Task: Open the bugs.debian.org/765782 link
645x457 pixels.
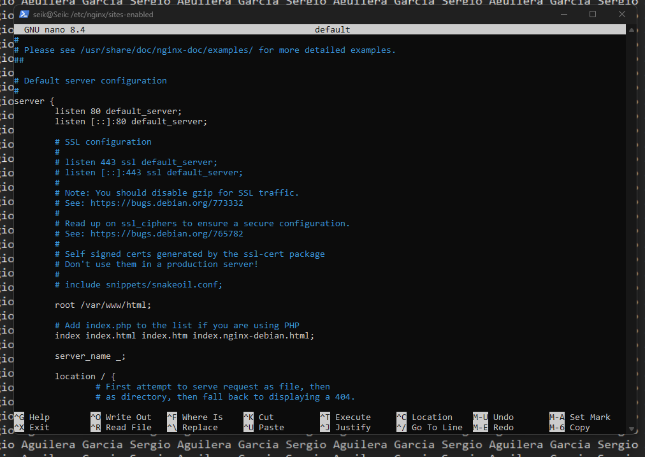Action: tap(166, 234)
